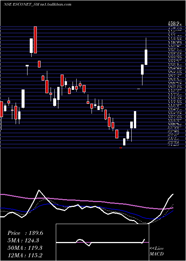Click inside the MACD inset chart box

102,242
